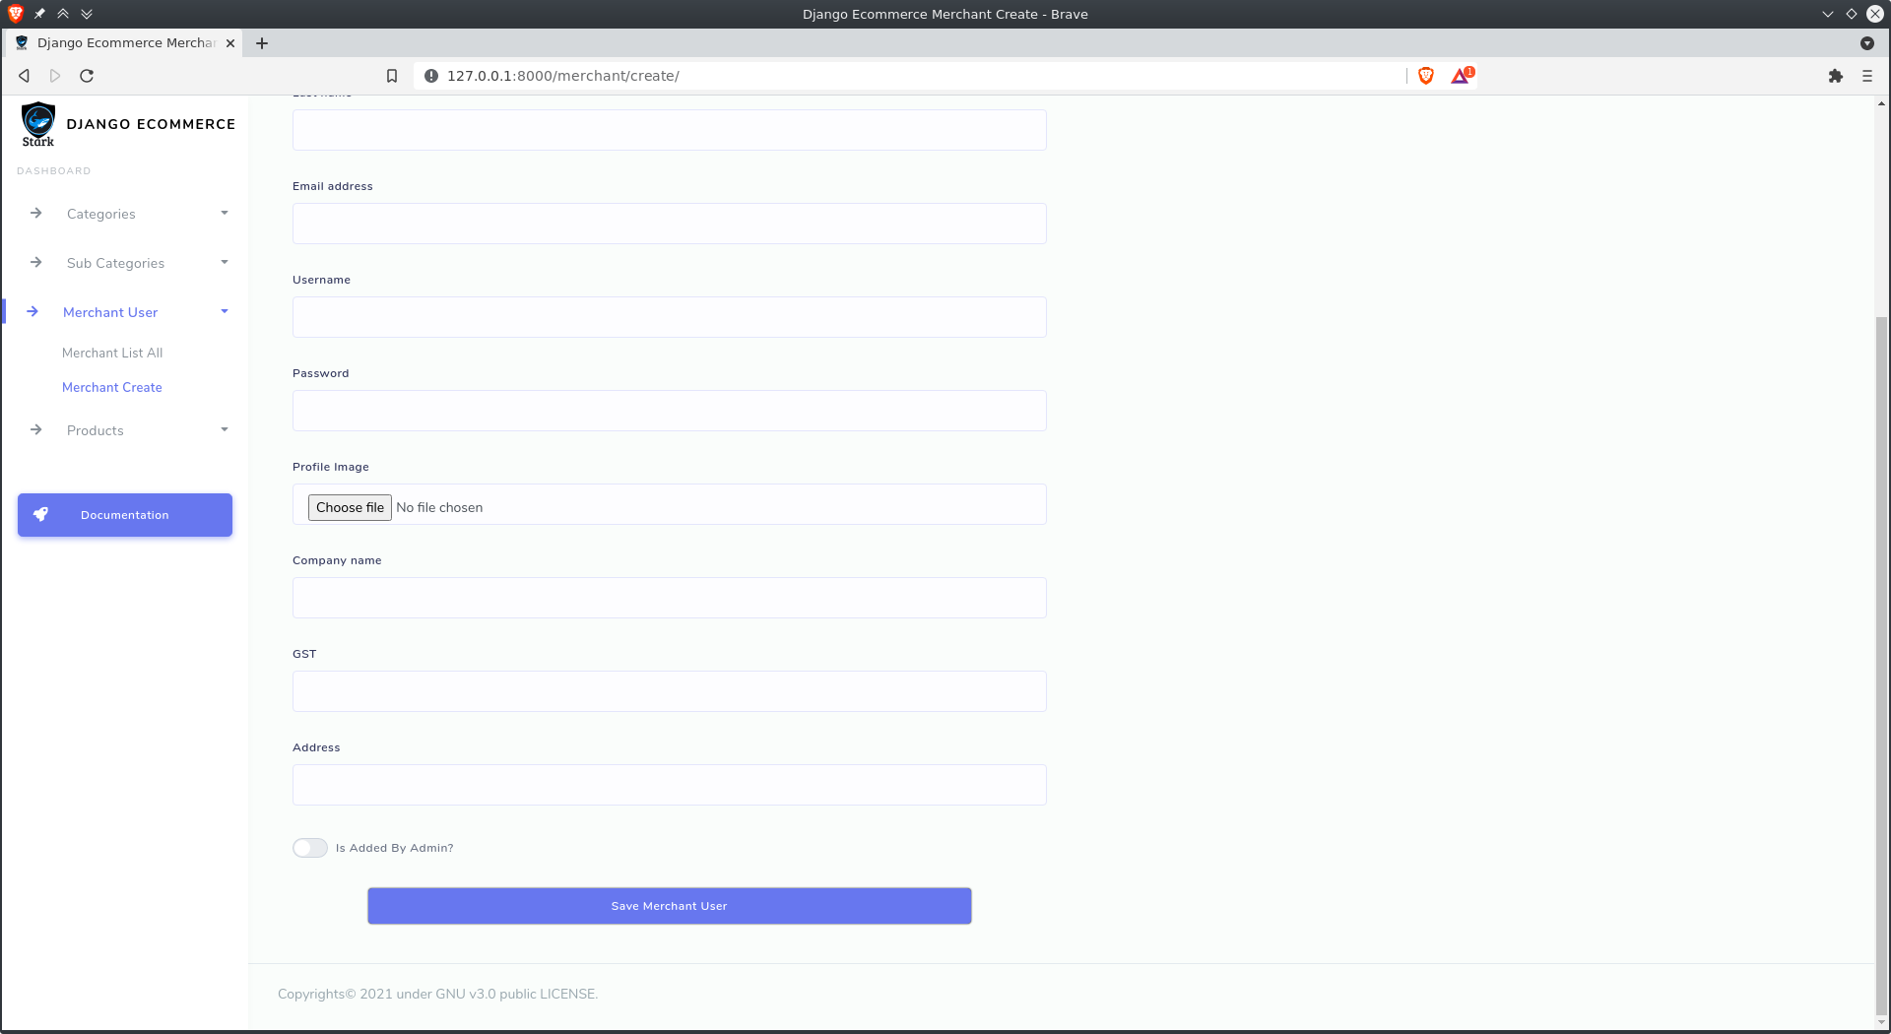Click the reload page icon

click(86, 75)
